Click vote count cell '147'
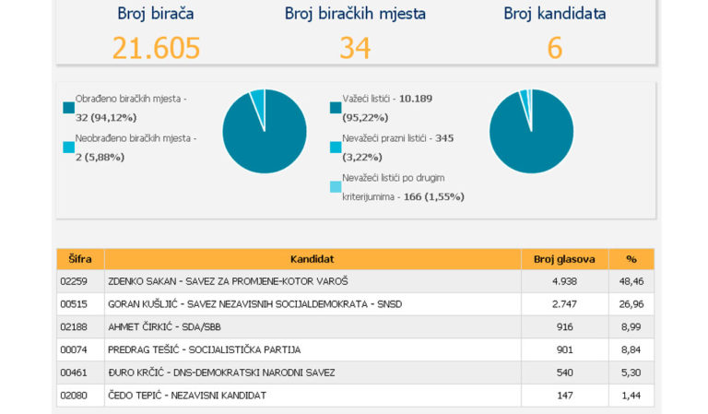The height and width of the screenshot is (414, 708). pos(564,396)
